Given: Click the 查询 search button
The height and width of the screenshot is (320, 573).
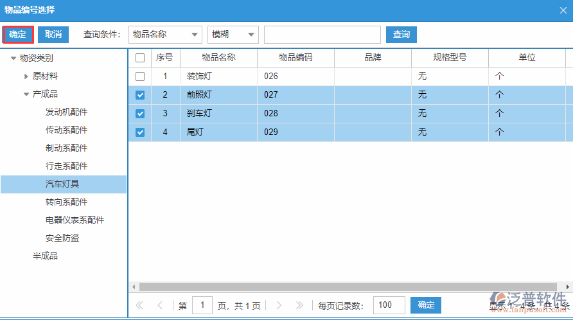Looking at the screenshot, I should coord(401,34).
